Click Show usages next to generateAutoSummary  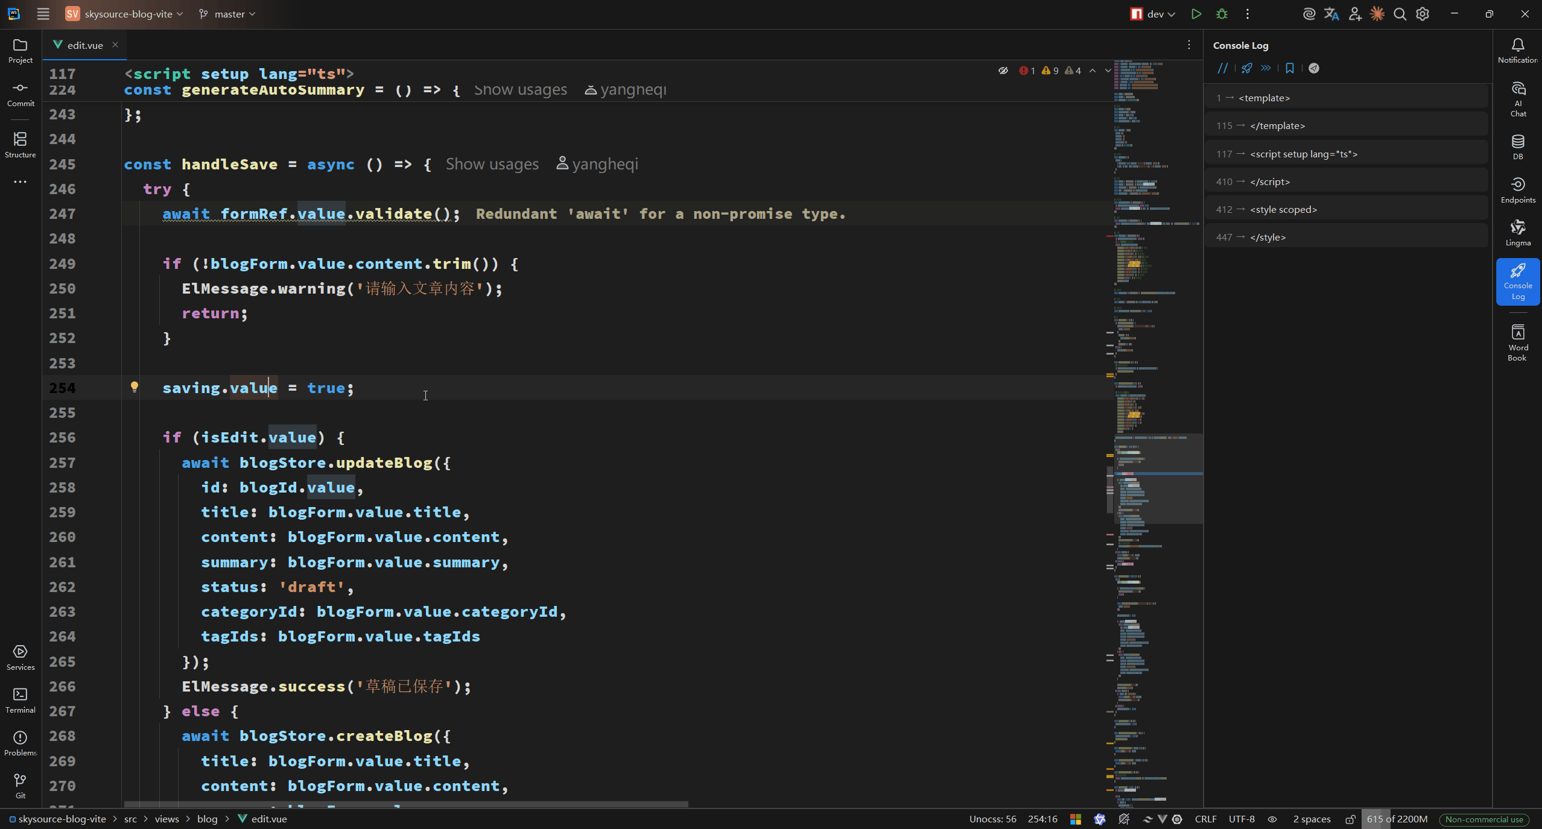[x=520, y=90]
